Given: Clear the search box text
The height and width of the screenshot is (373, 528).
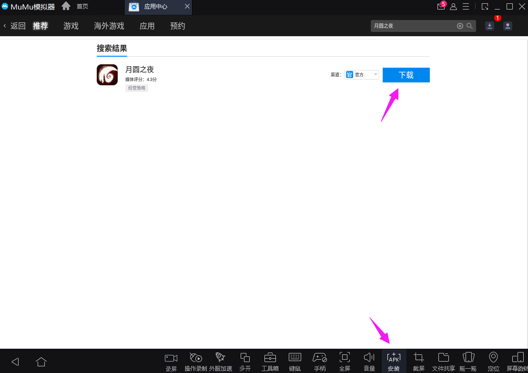Looking at the screenshot, I should 460,26.
